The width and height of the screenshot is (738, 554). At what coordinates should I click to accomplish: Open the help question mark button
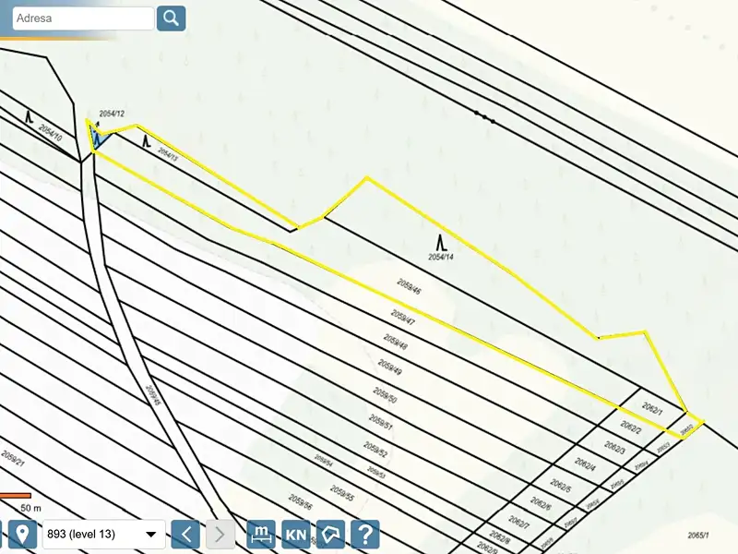(x=365, y=535)
